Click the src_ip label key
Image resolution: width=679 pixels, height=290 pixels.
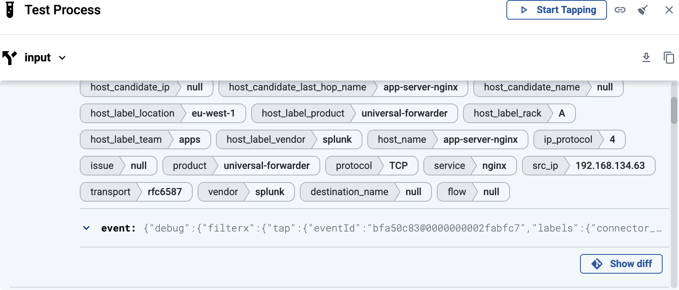click(545, 166)
